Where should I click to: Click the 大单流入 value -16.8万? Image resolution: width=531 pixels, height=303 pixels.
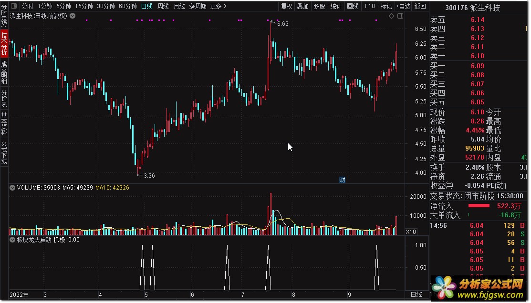point(510,215)
